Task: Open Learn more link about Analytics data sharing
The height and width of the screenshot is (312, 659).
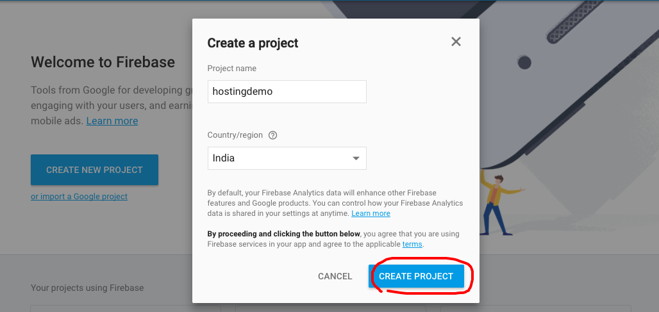Action: click(x=371, y=213)
